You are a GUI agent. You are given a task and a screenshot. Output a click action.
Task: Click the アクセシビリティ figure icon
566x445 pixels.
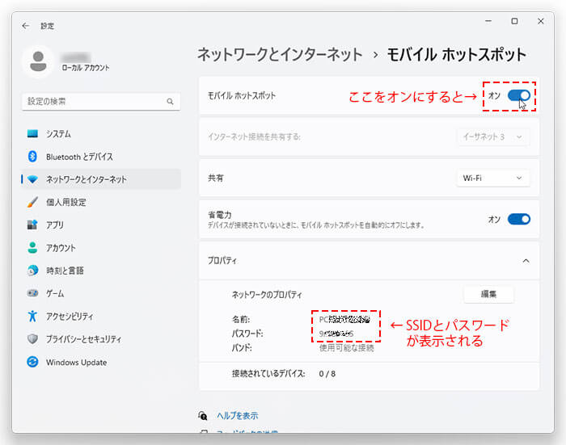[x=32, y=316]
